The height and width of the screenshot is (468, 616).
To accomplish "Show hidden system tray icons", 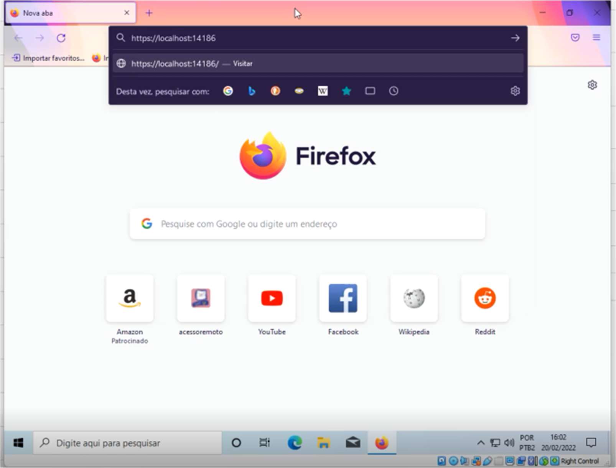I will 481,443.
